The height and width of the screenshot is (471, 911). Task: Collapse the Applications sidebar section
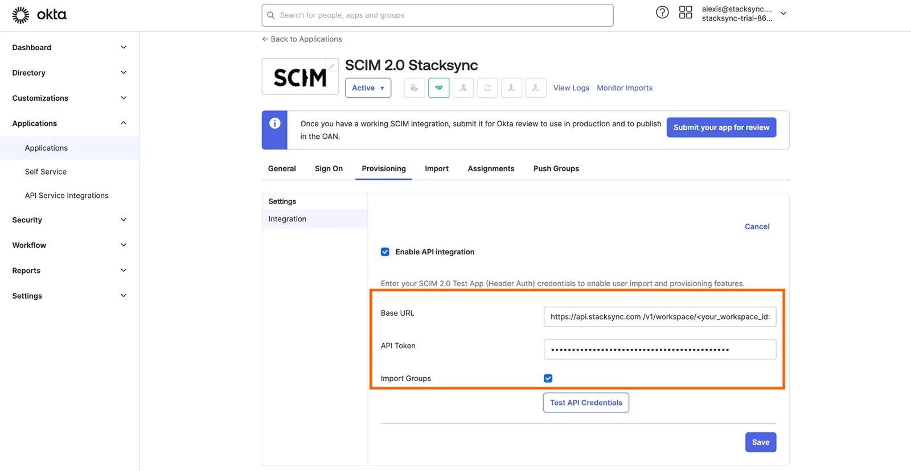click(x=69, y=123)
